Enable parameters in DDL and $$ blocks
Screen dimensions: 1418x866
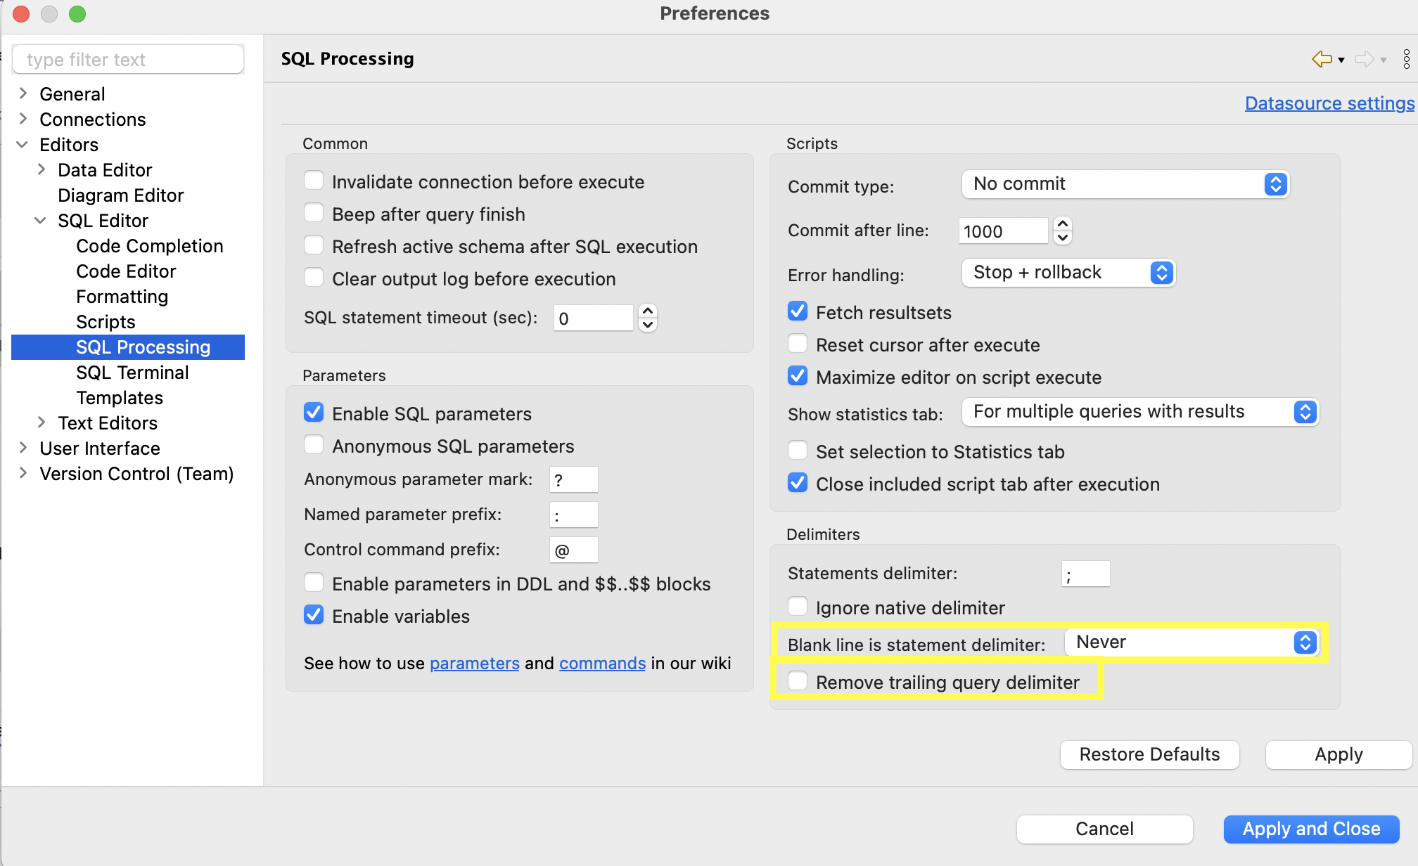click(314, 583)
